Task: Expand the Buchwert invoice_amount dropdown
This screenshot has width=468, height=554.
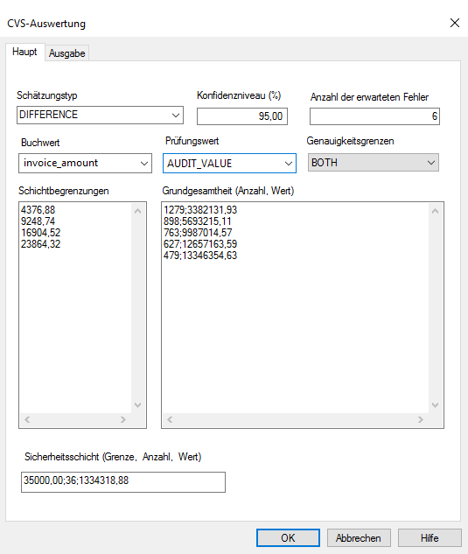Action: click(85, 163)
